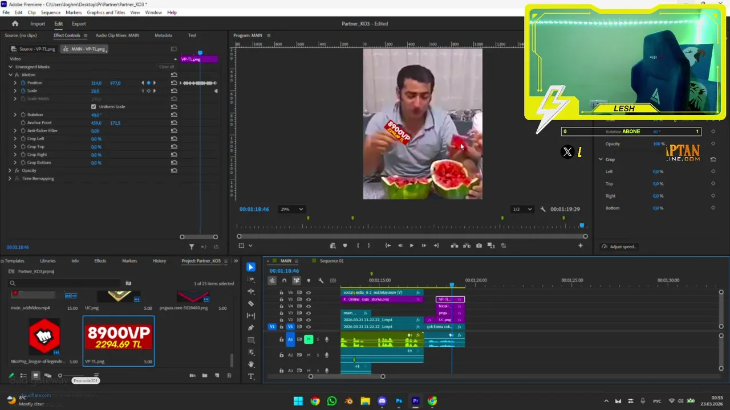This screenshot has height=410, width=730.
Task: Mark In point in Program monitor
Action: click(x=358, y=245)
